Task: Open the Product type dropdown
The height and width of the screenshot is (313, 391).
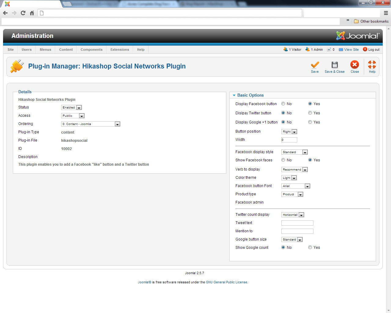Action: (x=292, y=194)
